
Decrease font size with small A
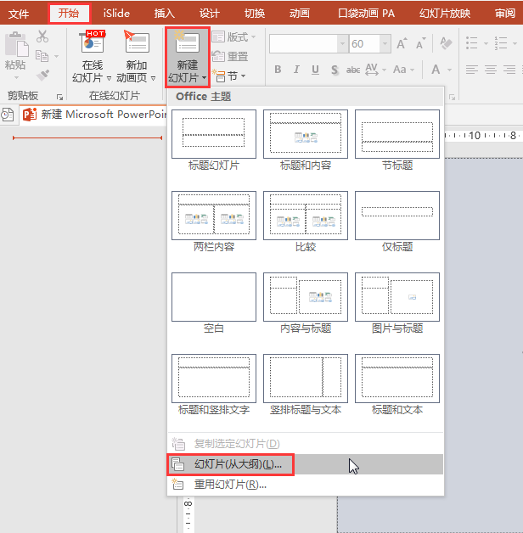click(421, 44)
